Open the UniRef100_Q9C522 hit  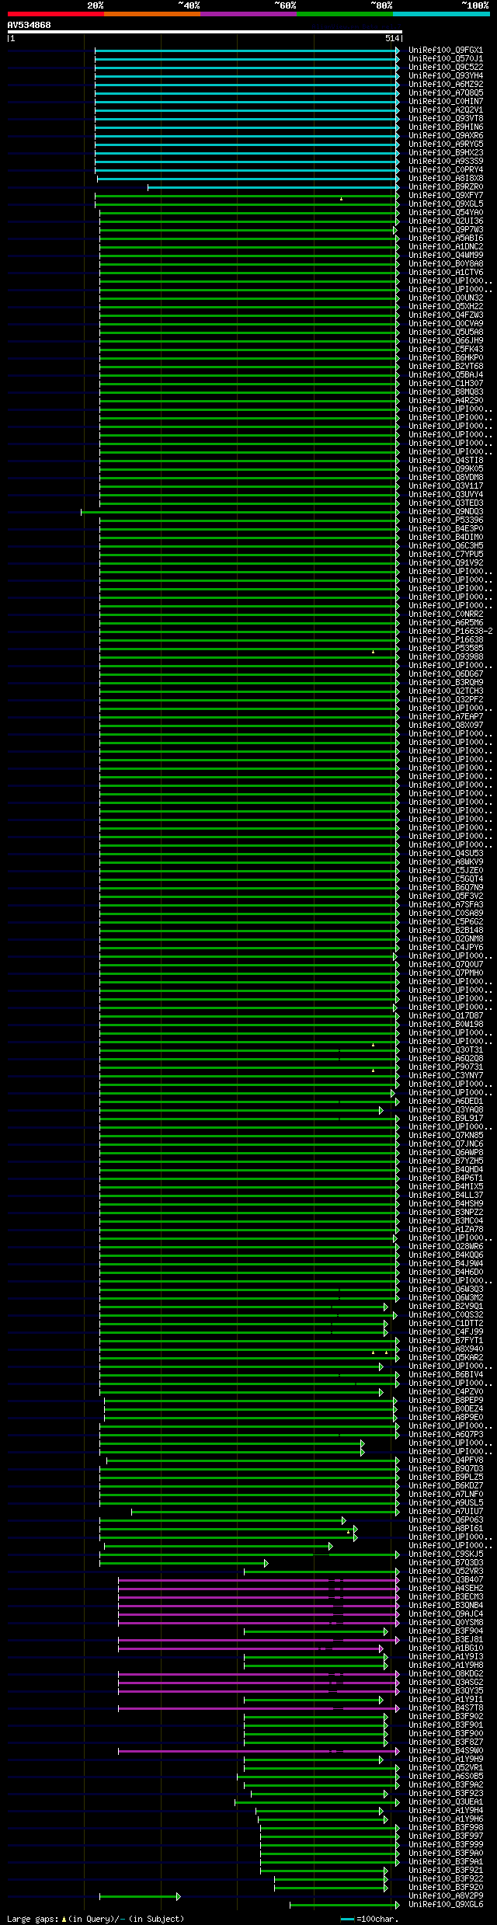pyautogui.click(x=446, y=68)
